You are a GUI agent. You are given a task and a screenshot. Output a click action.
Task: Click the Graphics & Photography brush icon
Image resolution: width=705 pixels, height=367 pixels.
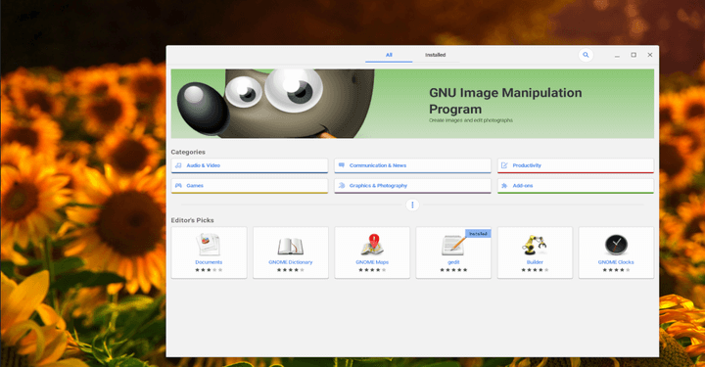pyautogui.click(x=342, y=186)
